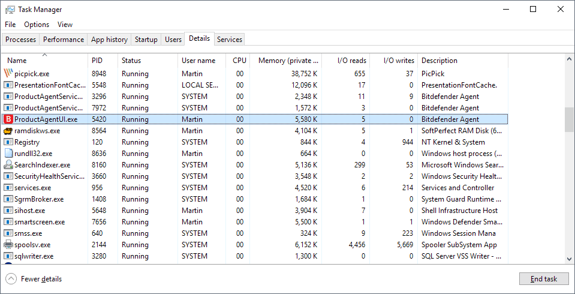
Task: Click the red Bitdefender ProductAgentUI.exe icon
Action: tap(8, 119)
